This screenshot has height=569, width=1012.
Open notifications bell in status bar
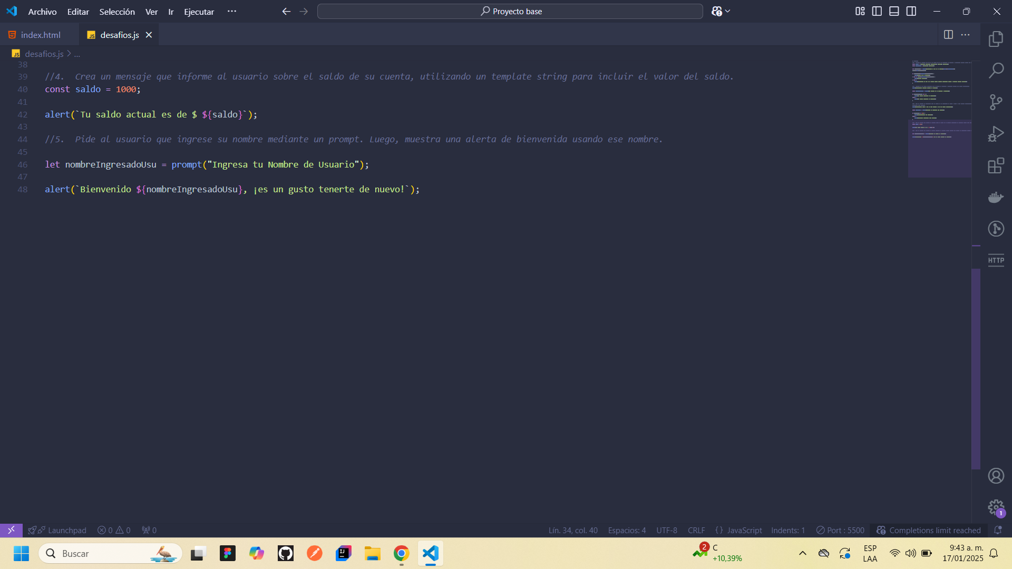998,530
